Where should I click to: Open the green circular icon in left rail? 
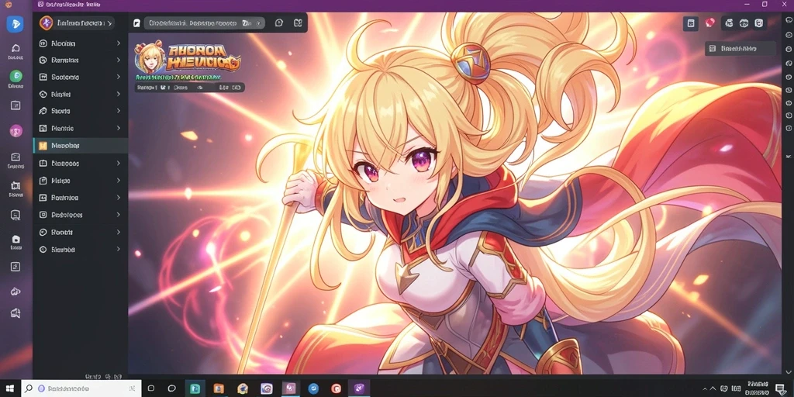click(16, 76)
